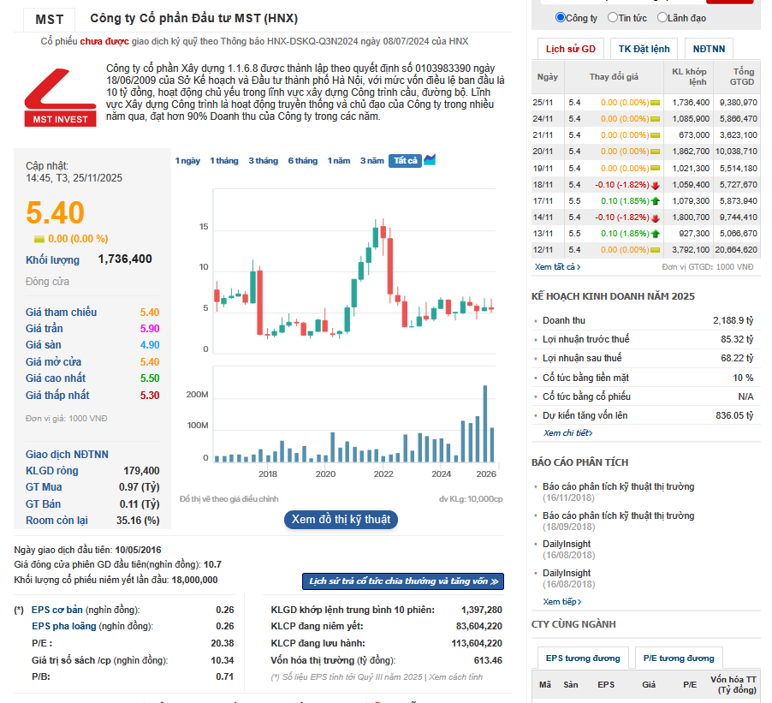Set chart range to 3 năm

[371, 161]
